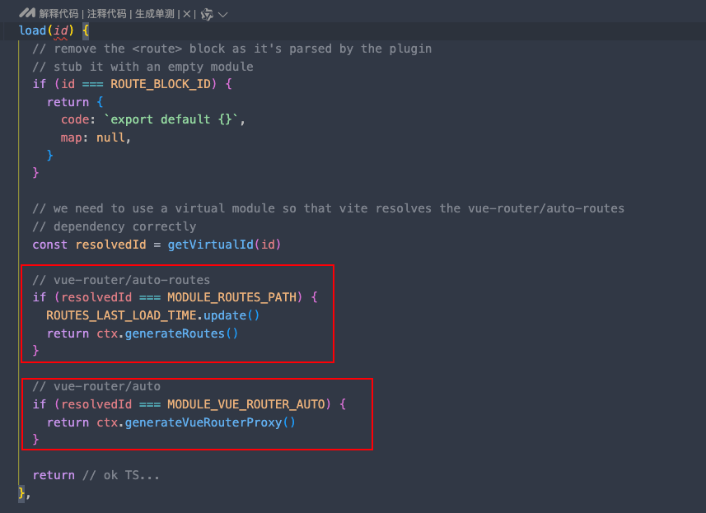The image size is (706, 513).
Task: Click the comment starting 'remove the <route> block'
Action: pos(231,49)
